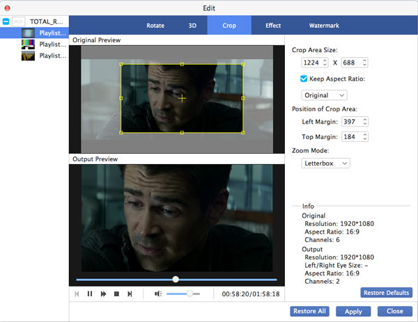Click the video seek slider knob
Viewport: 418px width, 322px height.
(176, 279)
